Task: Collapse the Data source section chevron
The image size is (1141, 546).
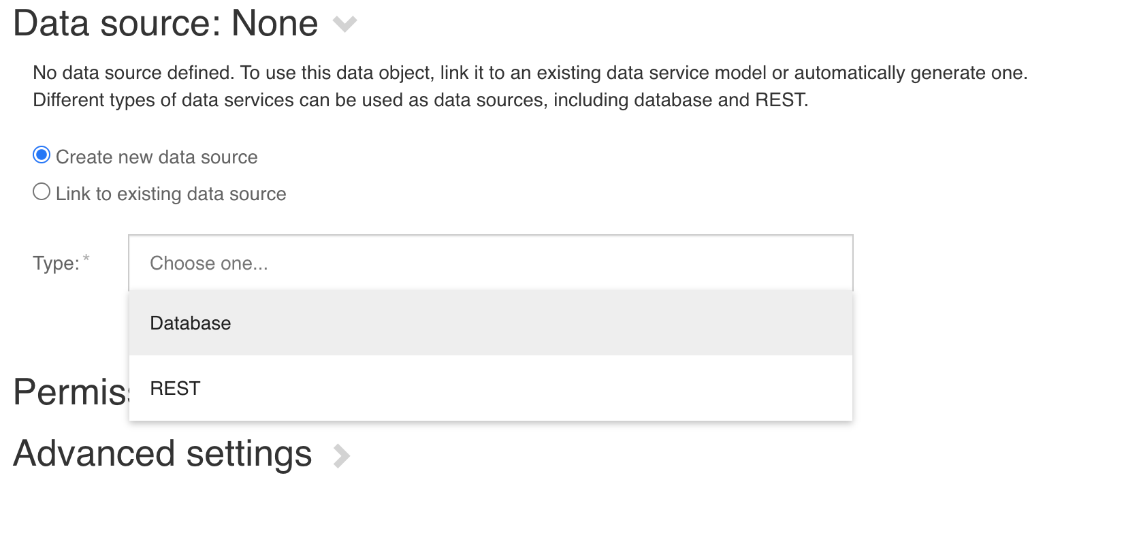Action: point(344,25)
